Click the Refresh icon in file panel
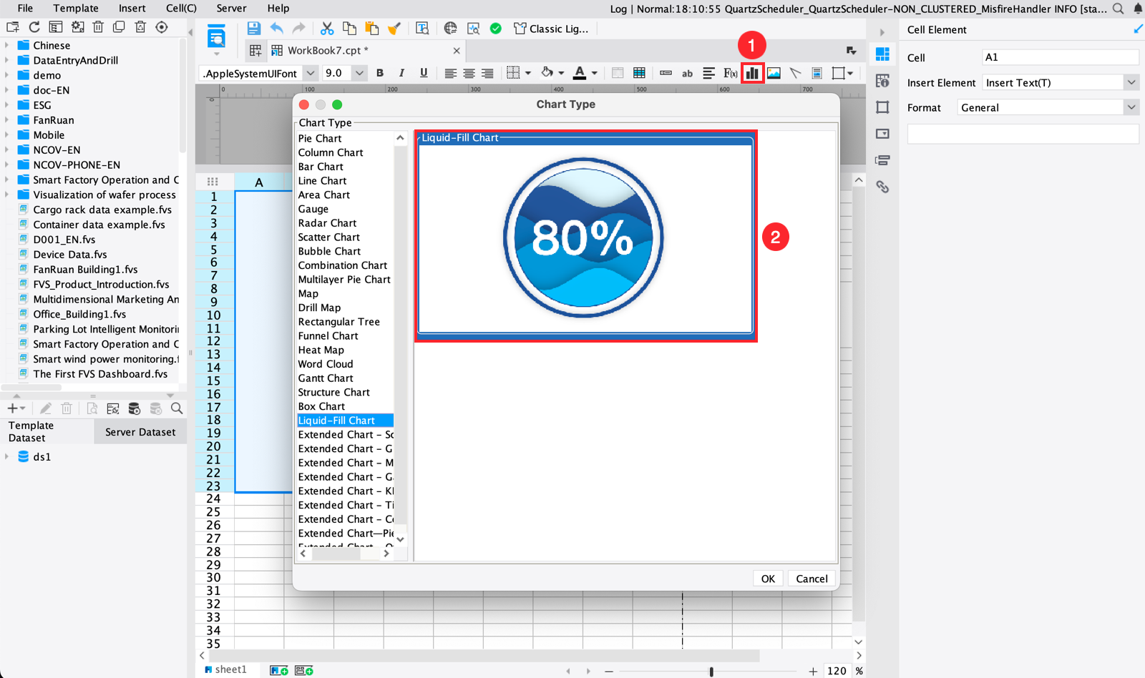This screenshot has width=1145, height=678. point(34,27)
